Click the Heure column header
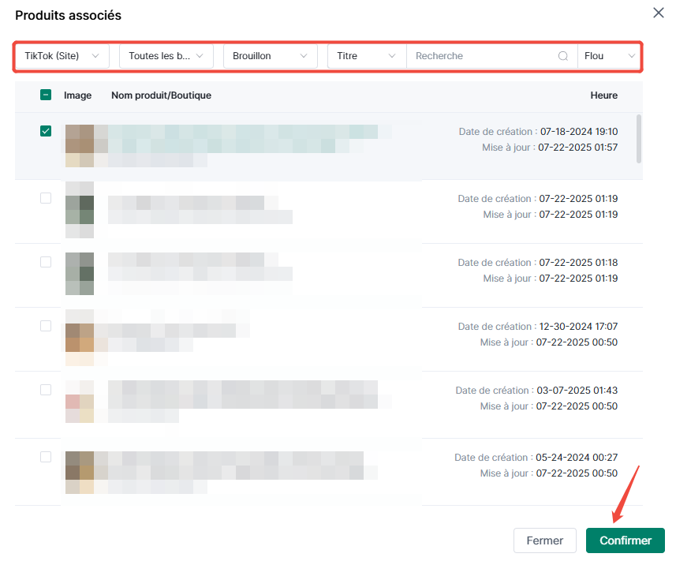Screen dimensions: 676x561 (x=603, y=95)
